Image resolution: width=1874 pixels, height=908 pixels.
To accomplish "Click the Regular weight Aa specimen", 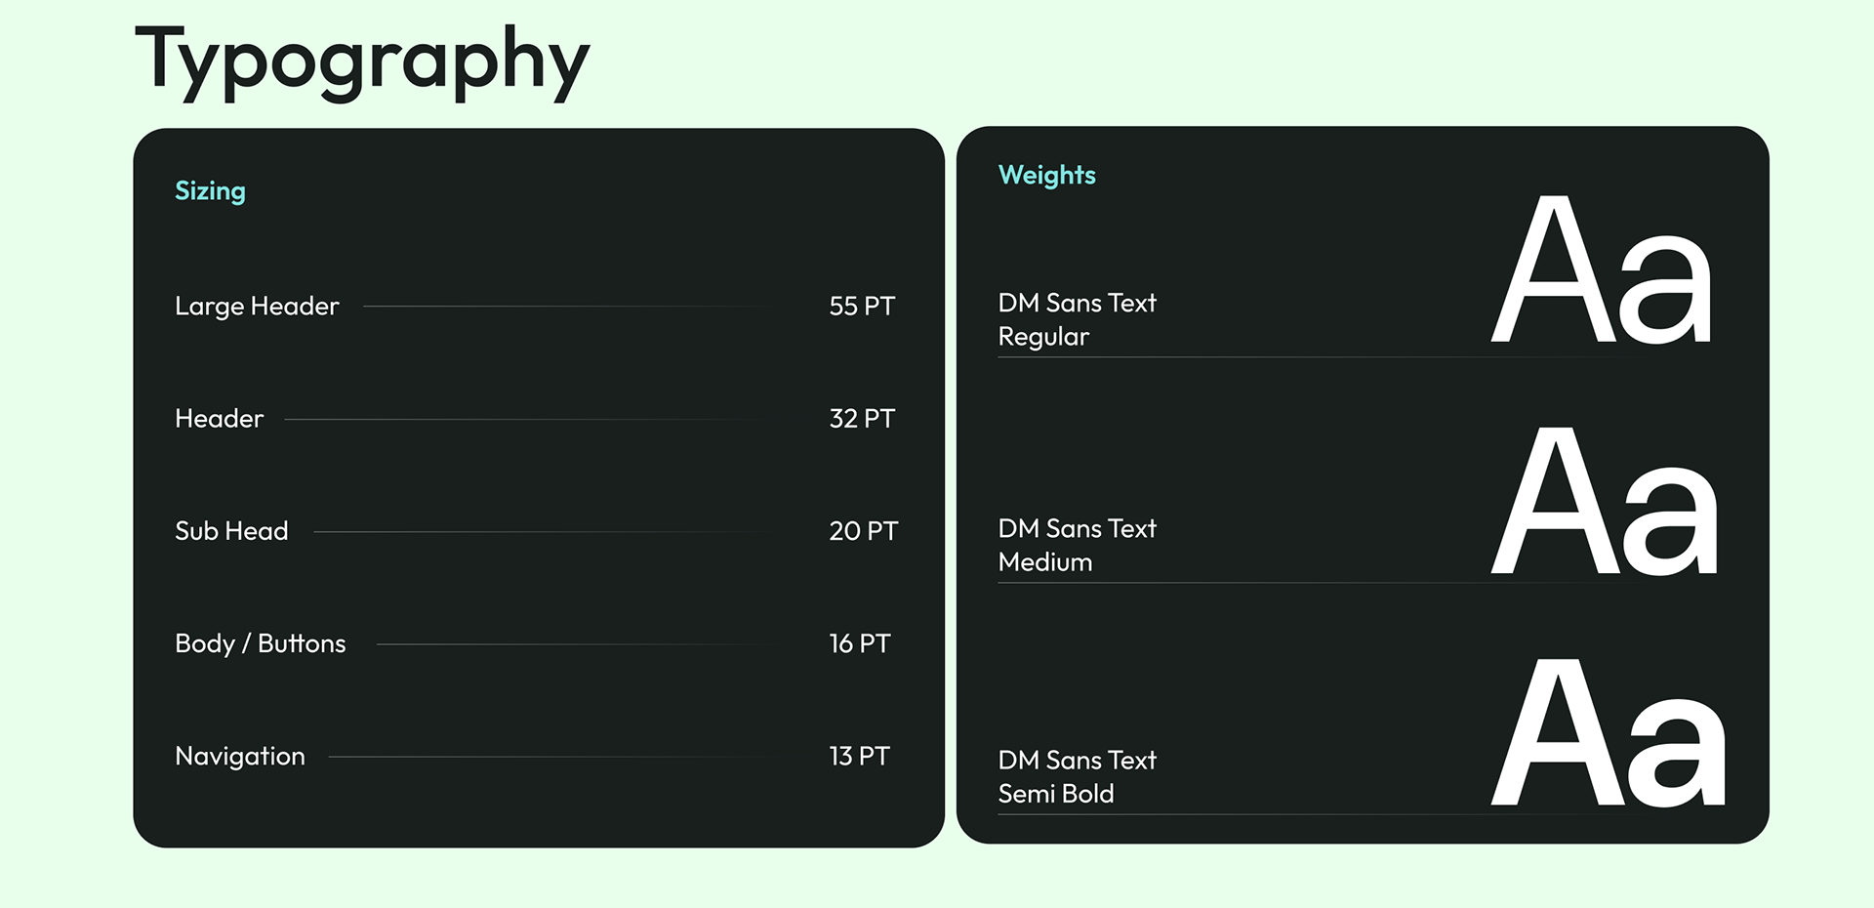I will [1602, 270].
